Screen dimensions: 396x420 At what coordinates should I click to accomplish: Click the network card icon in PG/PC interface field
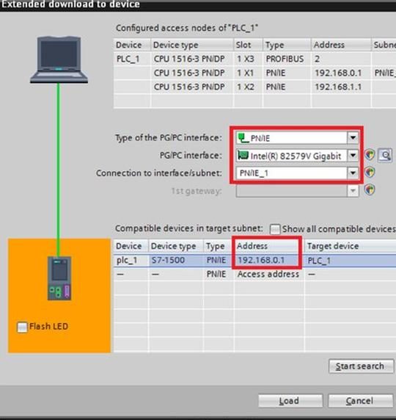coord(243,156)
